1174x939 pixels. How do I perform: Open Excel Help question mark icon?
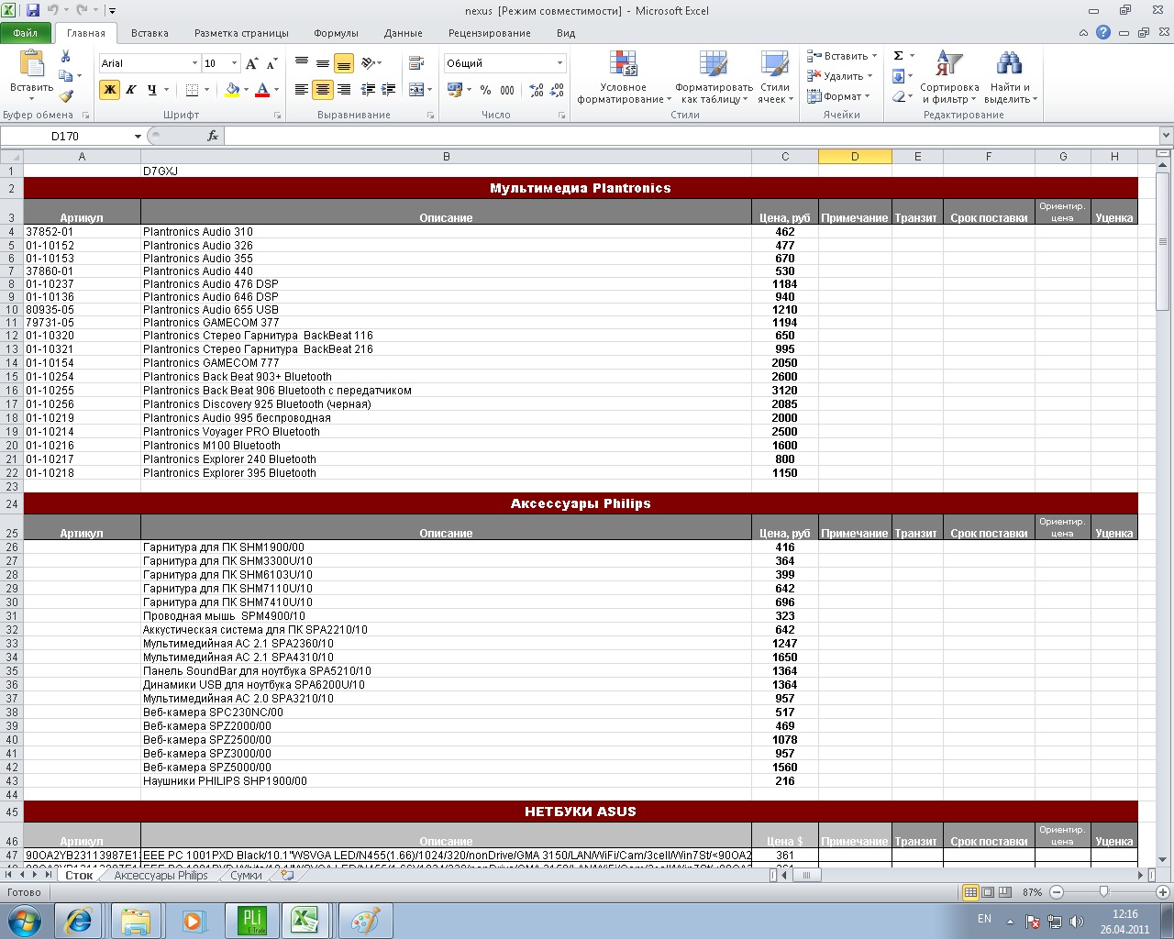pos(1103,32)
